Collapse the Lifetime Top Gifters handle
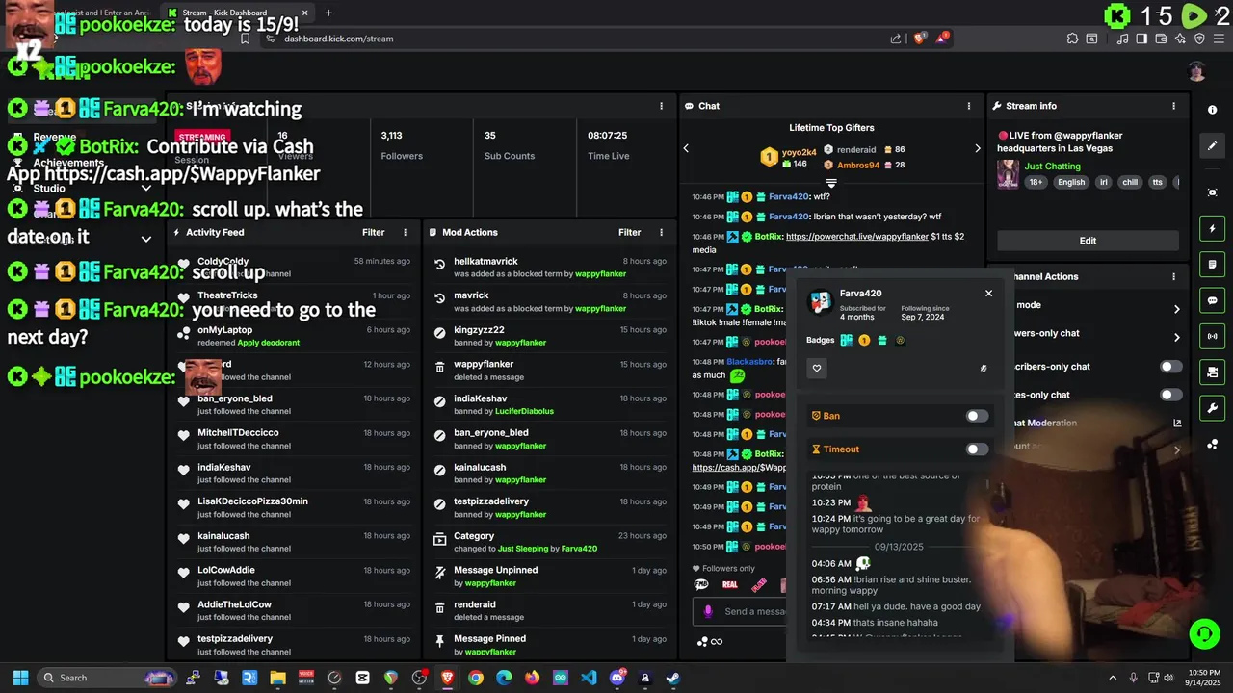 pos(831,183)
